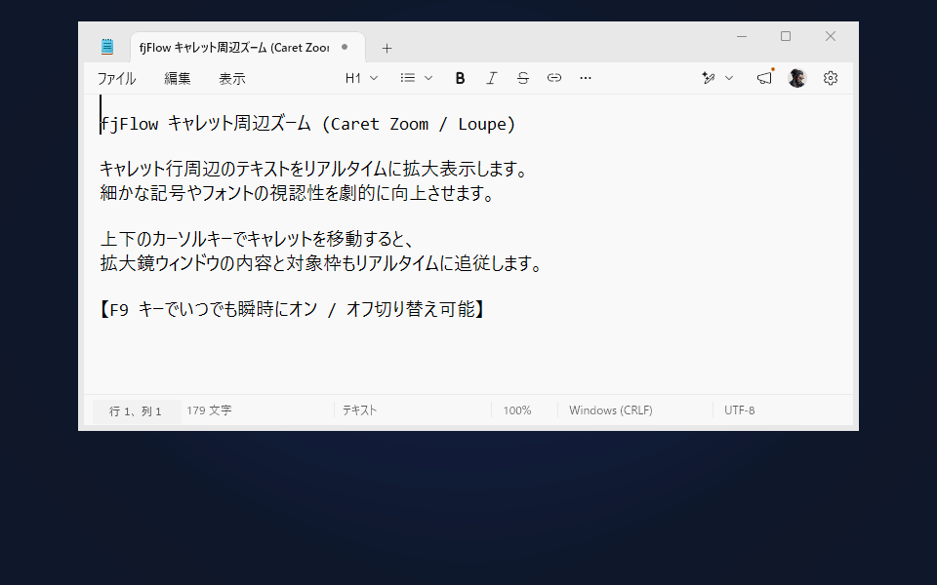
Task: Close the Notepad window
Action: coord(830,36)
